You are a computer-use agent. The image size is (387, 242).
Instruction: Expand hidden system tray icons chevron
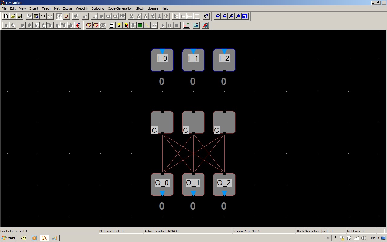(x=335, y=238)
